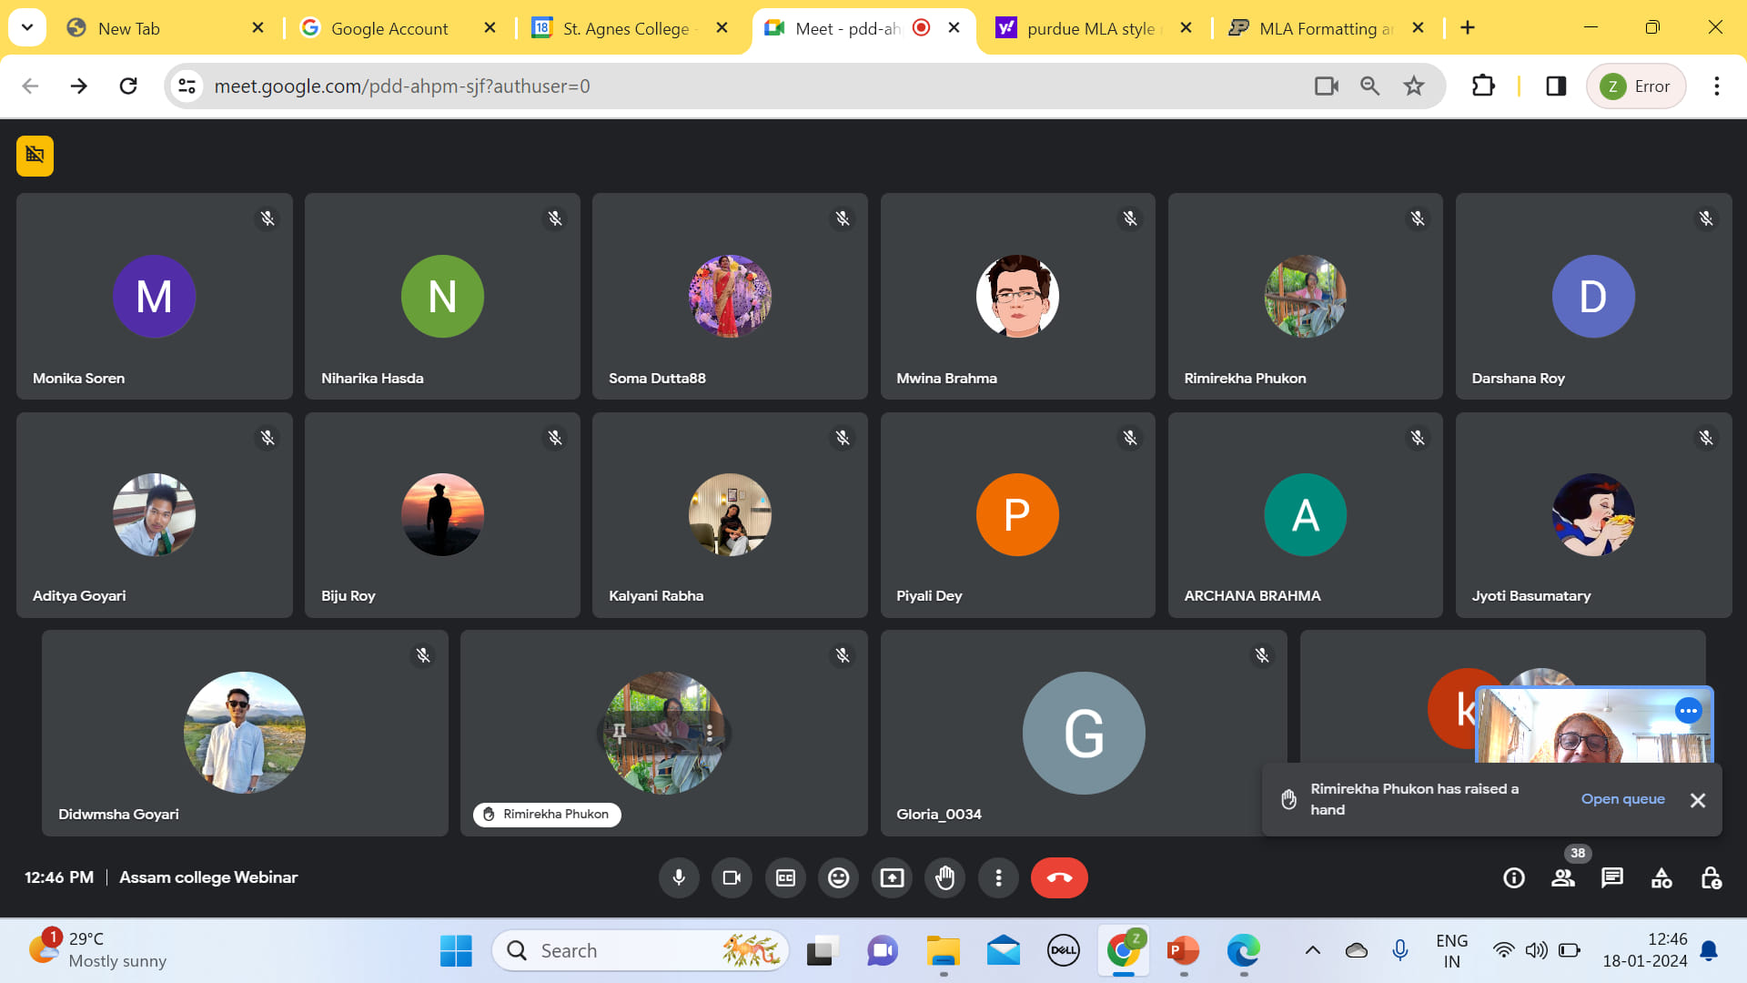Image resolution: width=1747 pixels, height=983 pixels.
Task: Open chat with everyone icon
Action: click(x=1612, y=877)
